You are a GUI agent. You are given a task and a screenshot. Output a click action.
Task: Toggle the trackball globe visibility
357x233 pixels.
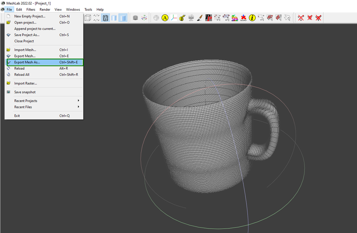click(157, 17)
